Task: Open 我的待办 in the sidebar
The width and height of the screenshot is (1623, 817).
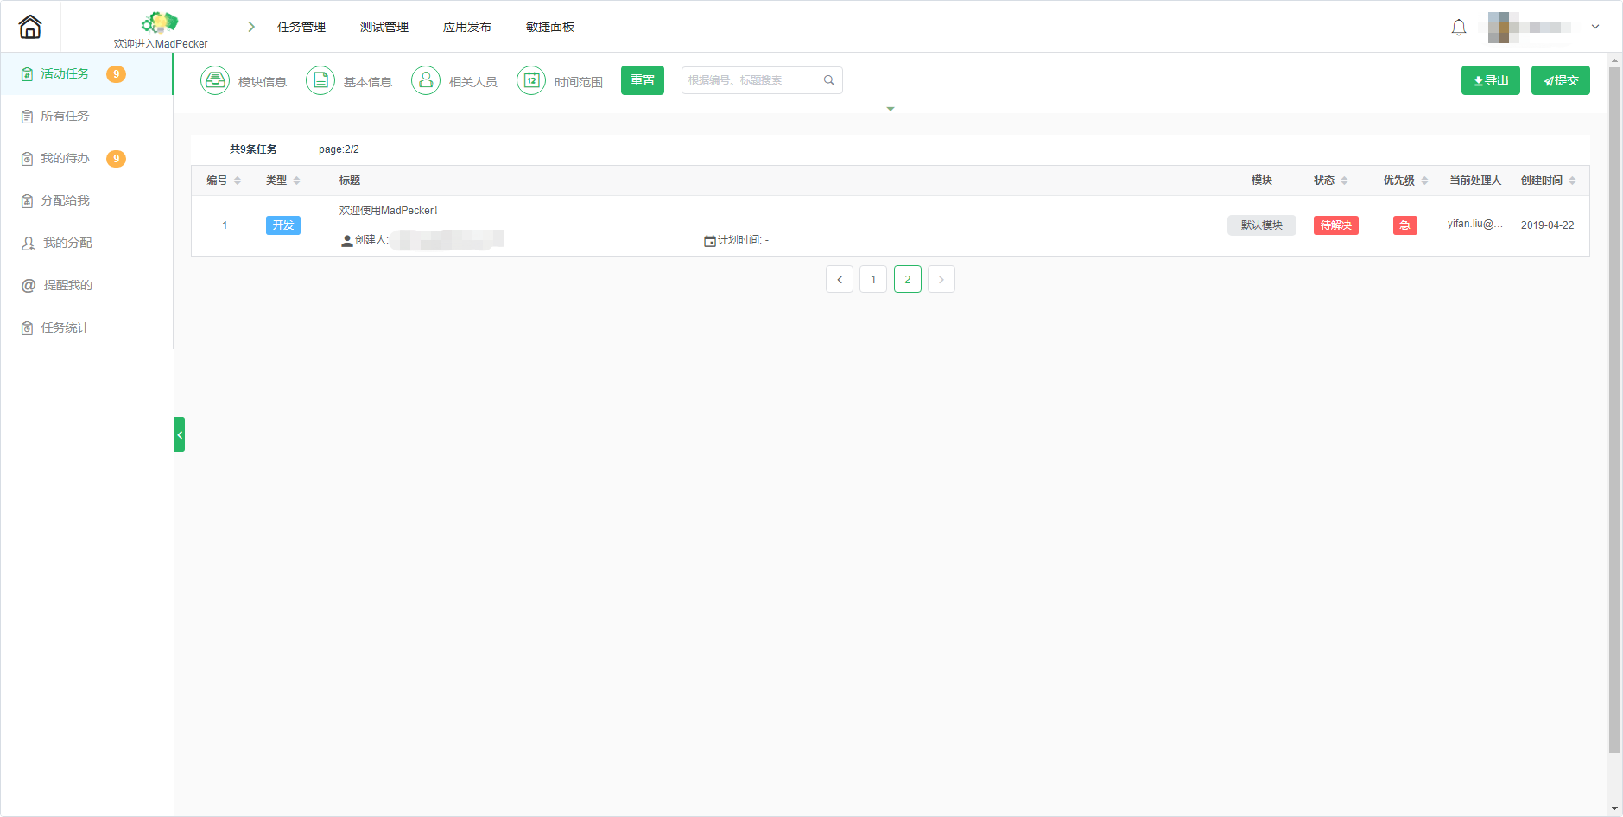Action: point(86,159)
